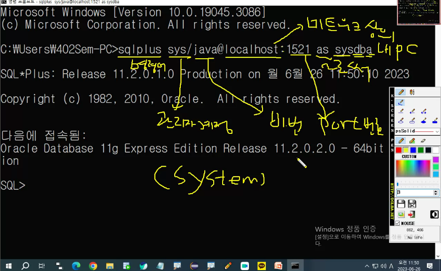The height and width of the screenshot is (271, 441).
Task: Open the volume control in the tray
Action: tap(383, 266)
